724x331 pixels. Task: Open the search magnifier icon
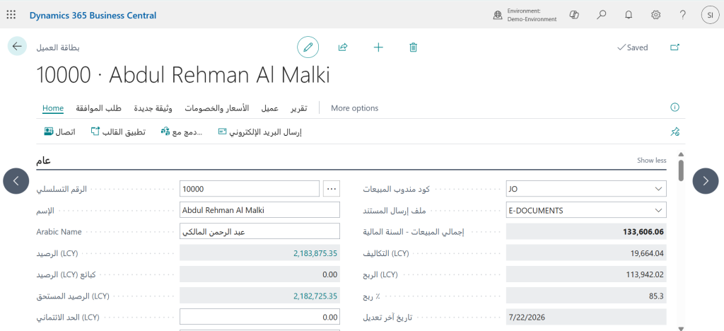coord(601,15)
